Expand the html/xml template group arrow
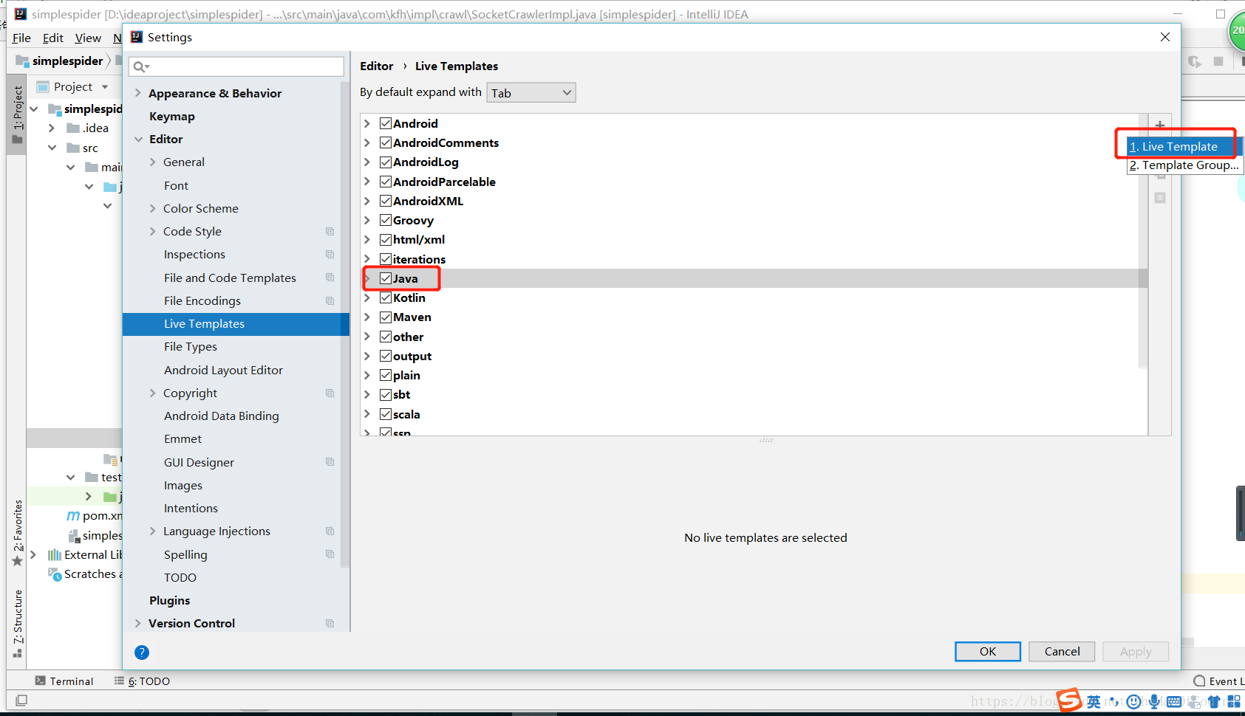This screenshot has width=1245, height=716. point(367,239)
